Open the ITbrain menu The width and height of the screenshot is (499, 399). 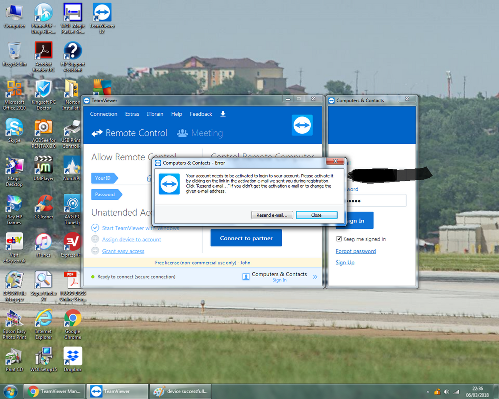[155, 114]
